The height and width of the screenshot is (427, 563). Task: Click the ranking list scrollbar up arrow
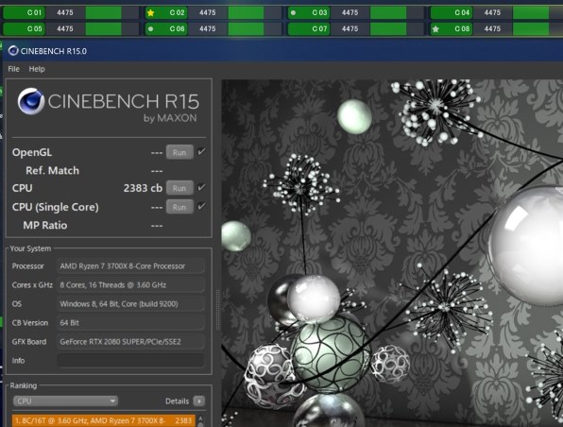[200, 419]
